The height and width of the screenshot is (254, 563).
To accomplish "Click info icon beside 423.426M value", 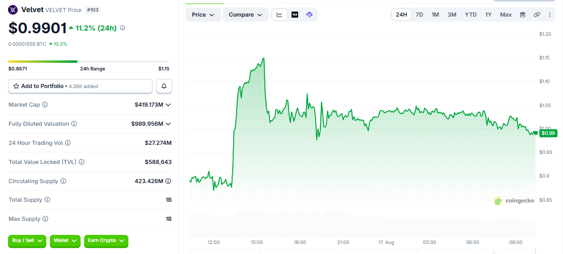I will point(168,181).
